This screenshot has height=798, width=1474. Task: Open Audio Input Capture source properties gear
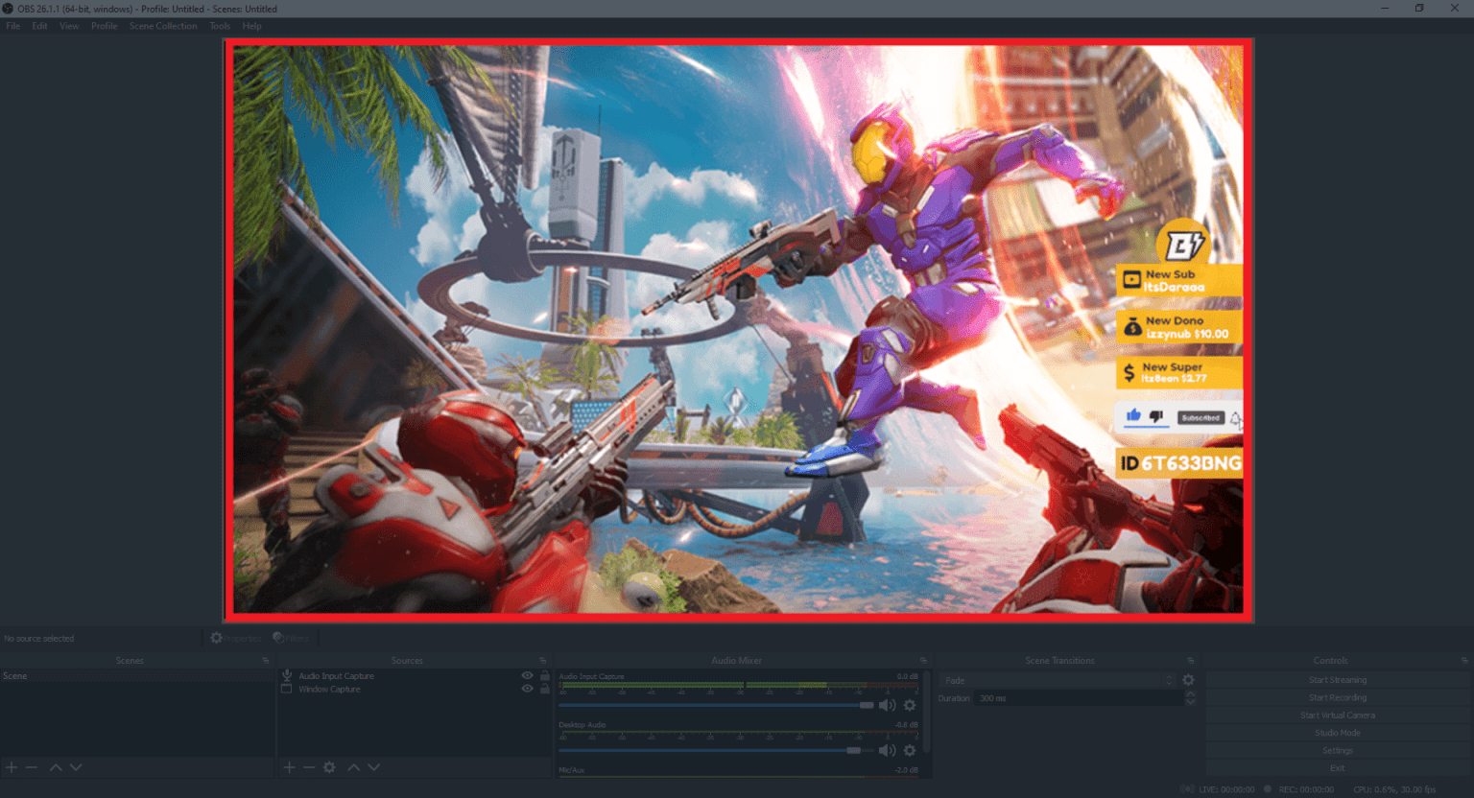tap(909, 704)
